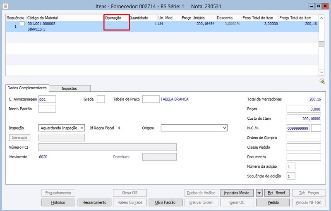The height and width of the screenshot is (211, 331).
Task: Click the Gerar OS button
Action: (x=130, y=193)
